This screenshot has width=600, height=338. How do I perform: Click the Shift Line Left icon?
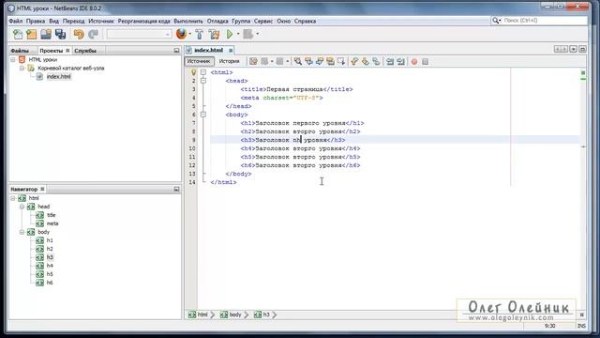[390, 61]
